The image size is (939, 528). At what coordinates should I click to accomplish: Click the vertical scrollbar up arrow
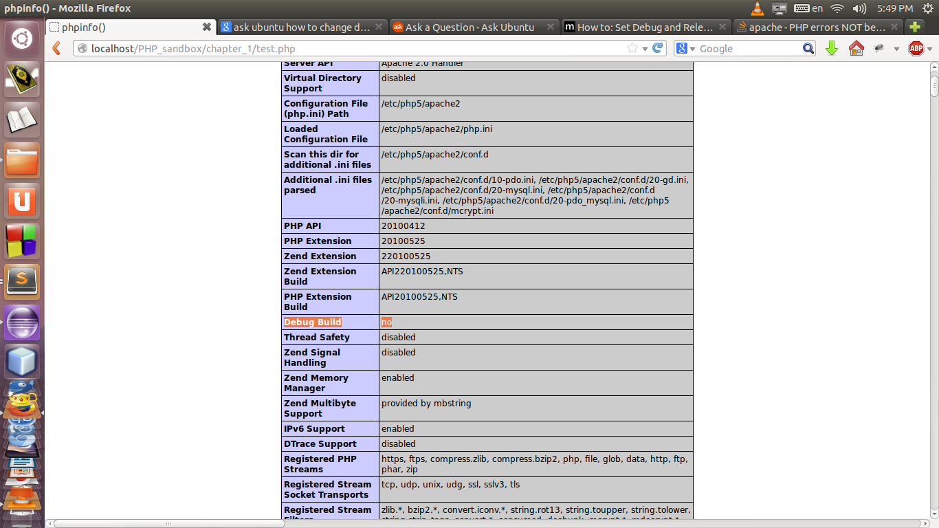pos(934,67)
